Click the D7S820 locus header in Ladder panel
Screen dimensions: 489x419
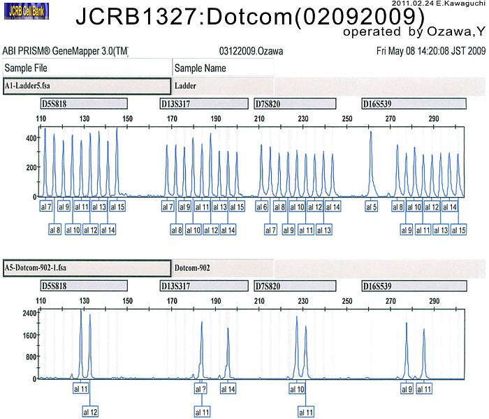295,103
